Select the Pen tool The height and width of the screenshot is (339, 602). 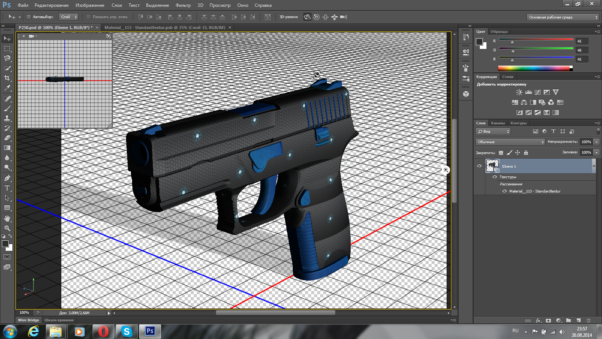(7, 178)
